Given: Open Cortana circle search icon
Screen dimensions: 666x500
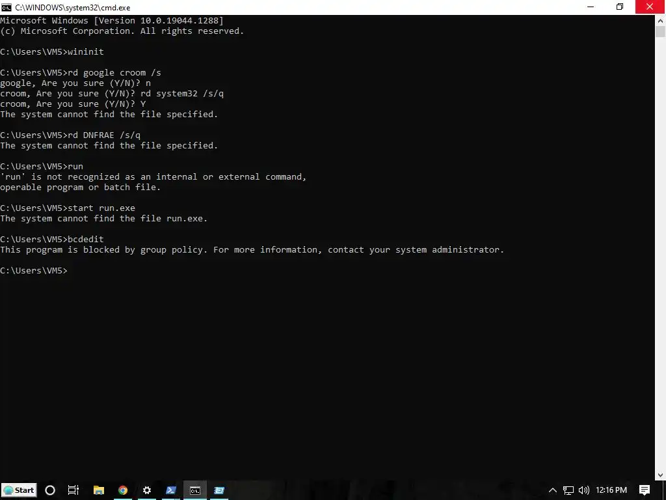Looking at the screenshot, I should pyautogui.click(x=50, y=490).
